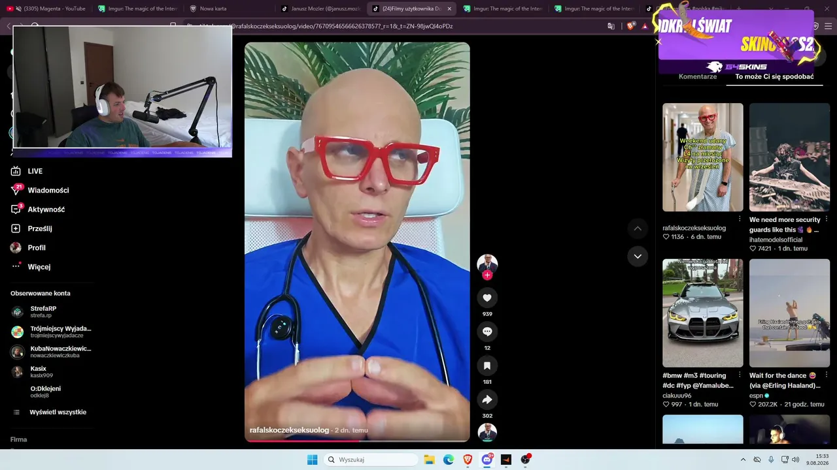
Task: Share the video using the arrow icon
Action: click(x=487, y=399)
